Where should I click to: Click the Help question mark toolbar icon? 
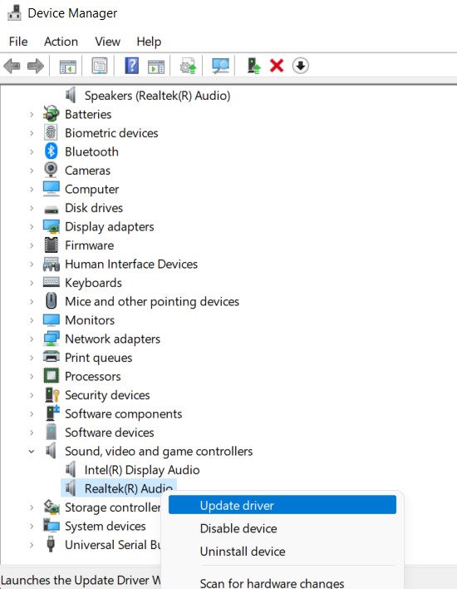click(x=131, y=66)
